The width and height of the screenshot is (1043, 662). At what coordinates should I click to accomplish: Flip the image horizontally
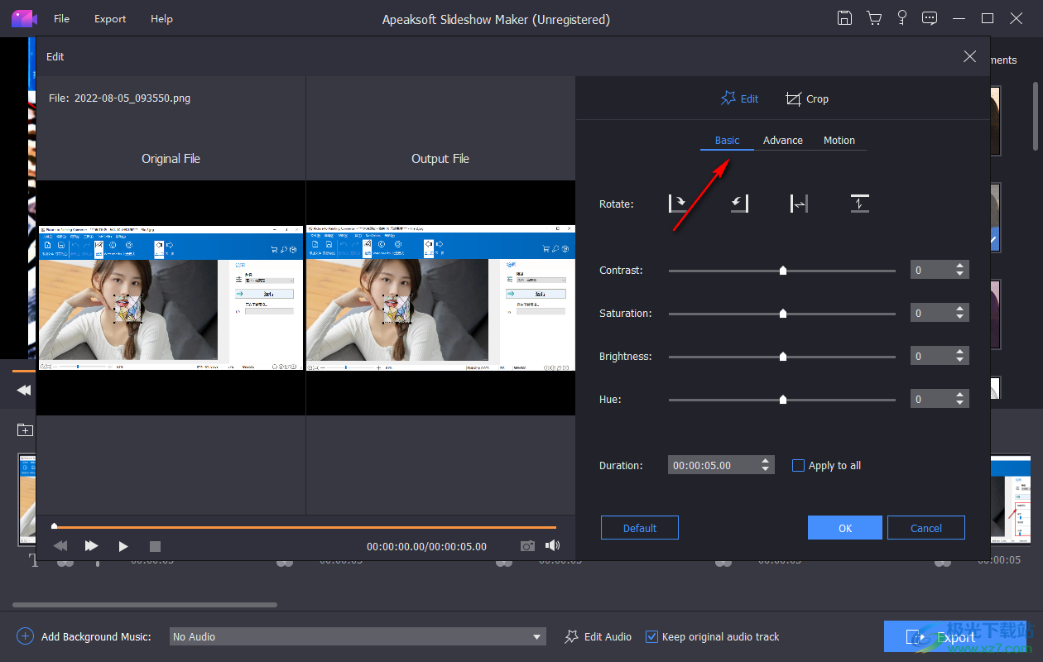[x=799, y=204]
